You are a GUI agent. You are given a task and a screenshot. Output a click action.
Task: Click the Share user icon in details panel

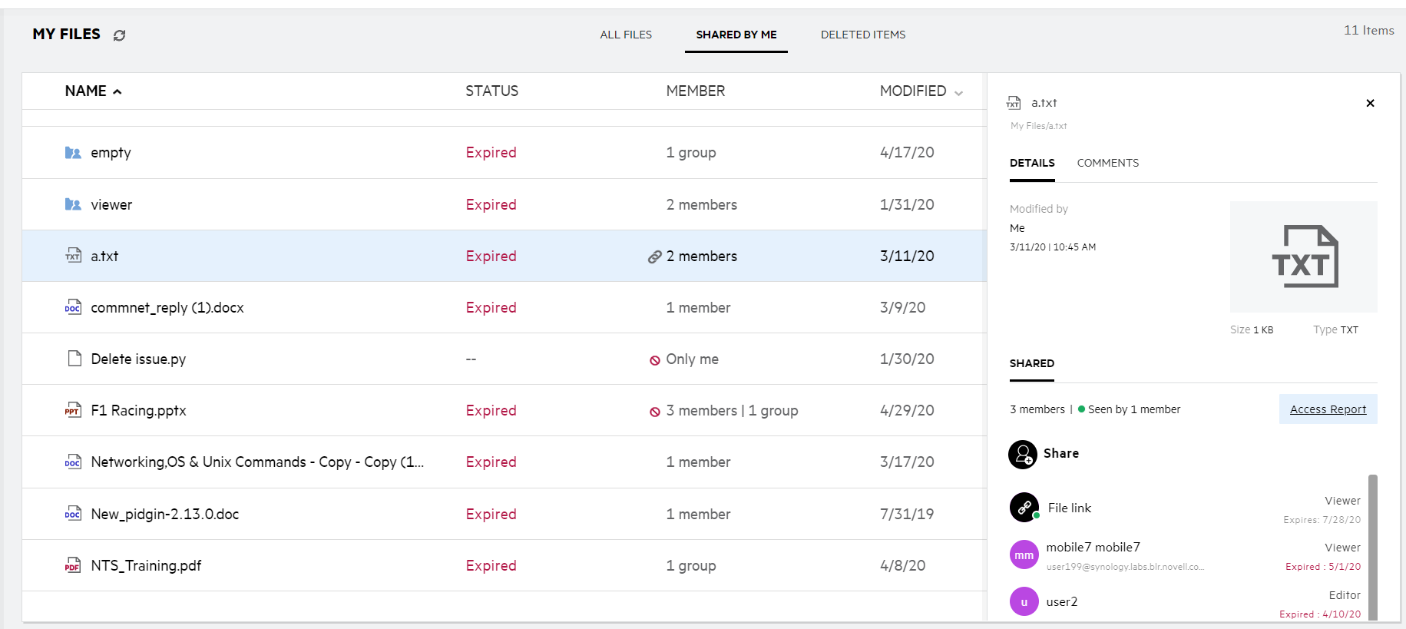[1023, 455]
